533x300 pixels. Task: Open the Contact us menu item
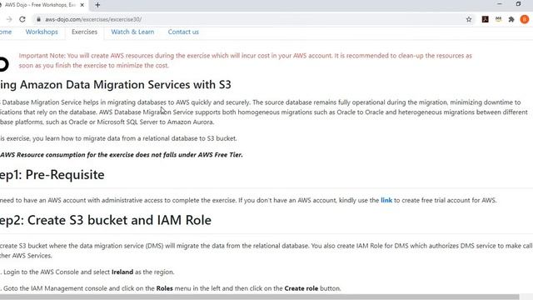pos(183,32)
